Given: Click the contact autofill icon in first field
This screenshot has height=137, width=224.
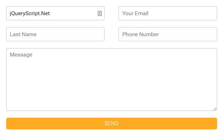Looking at the screenshot, I should click(100, 13).
